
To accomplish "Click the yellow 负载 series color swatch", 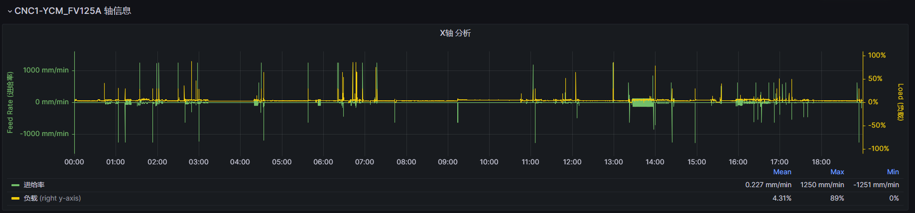I will [15, 199].
